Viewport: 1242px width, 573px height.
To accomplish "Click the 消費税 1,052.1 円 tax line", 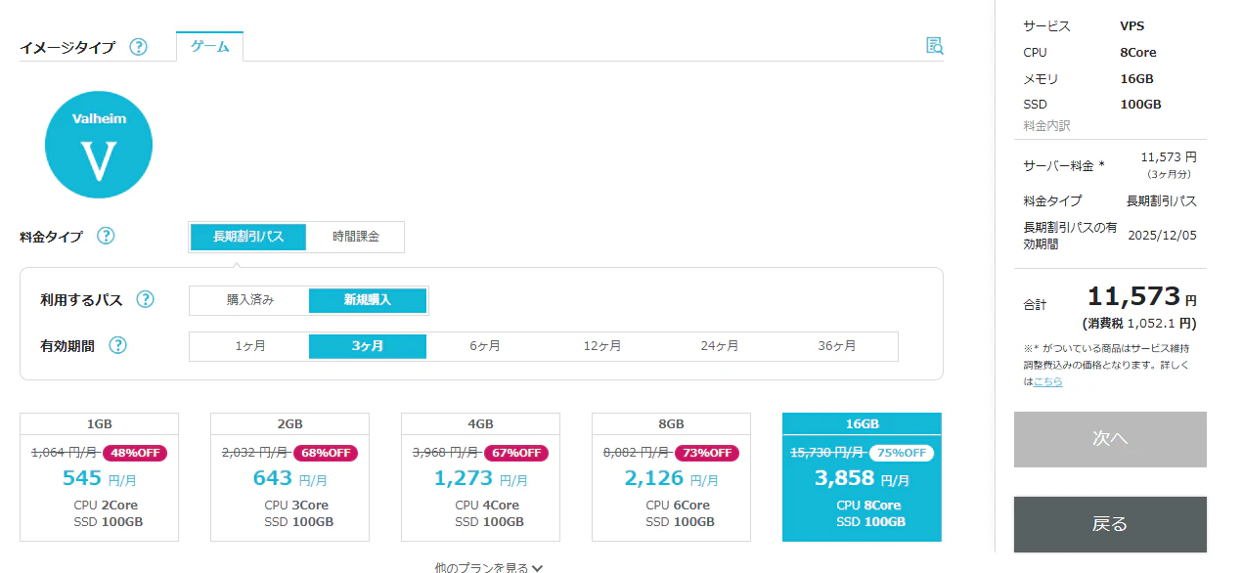I will click(1139, 324).
